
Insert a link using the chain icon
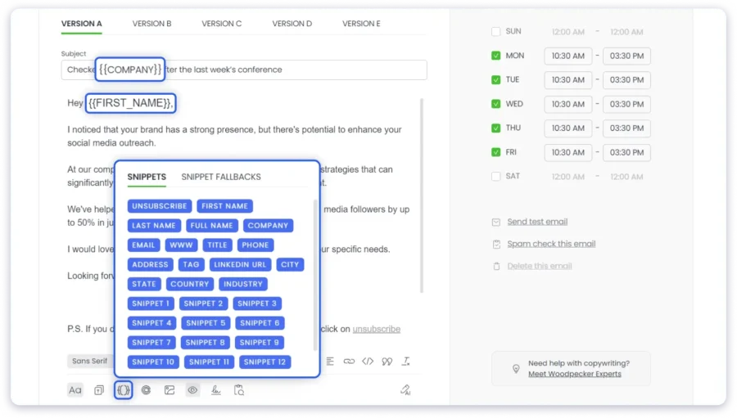(x=349, y=361)
